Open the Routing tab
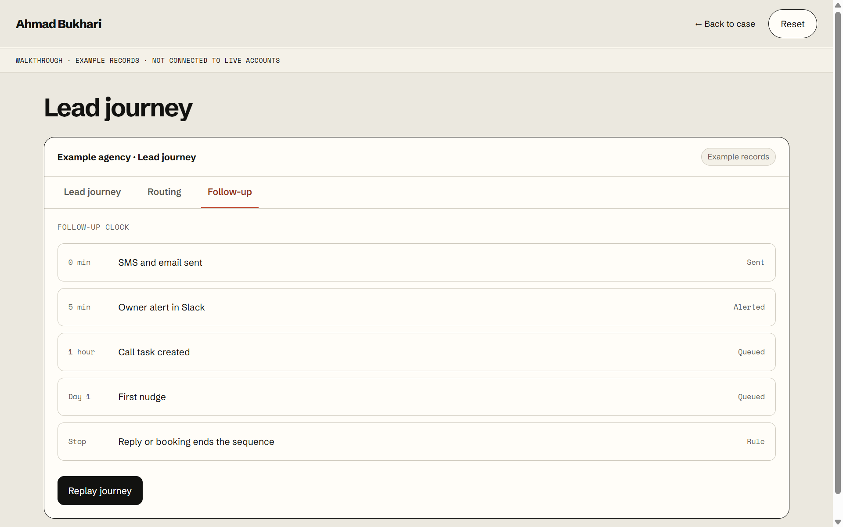Screen dimensions: 843x527 tap(164, 192)
